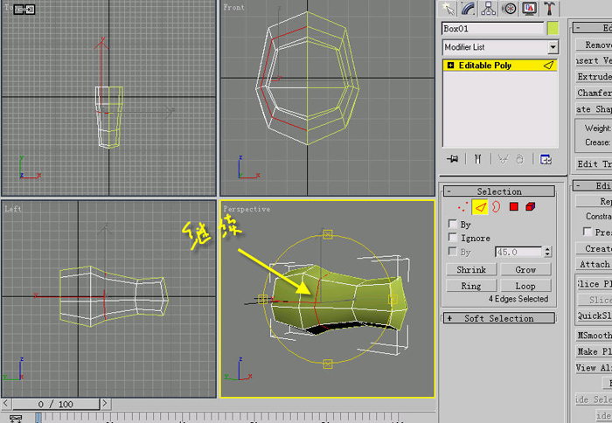Click the Box01 object name field
Image resolution: width=612 pixels, height=423 pixels.
pyautogui.click(x=492, y=29)
